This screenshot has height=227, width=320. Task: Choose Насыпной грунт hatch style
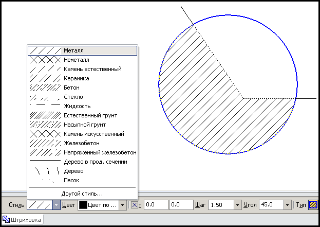[x=82, y=125]
